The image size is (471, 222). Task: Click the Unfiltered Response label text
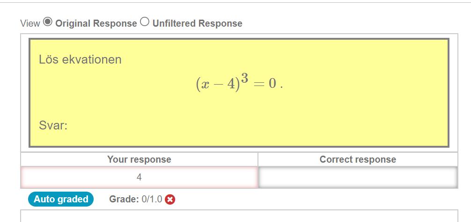[197, 23]
